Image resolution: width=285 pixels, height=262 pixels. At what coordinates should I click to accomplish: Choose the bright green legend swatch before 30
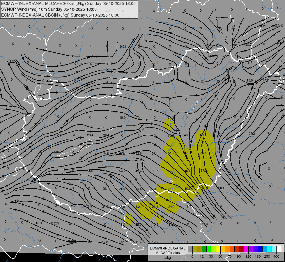(209, 249)
